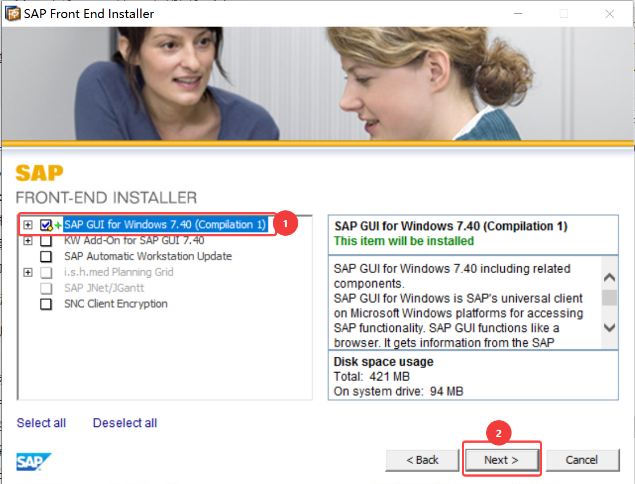Expand the KW Add-On for SAP GUI node
This screenshot has width=635, height=484.
click(x=28, y=241)
